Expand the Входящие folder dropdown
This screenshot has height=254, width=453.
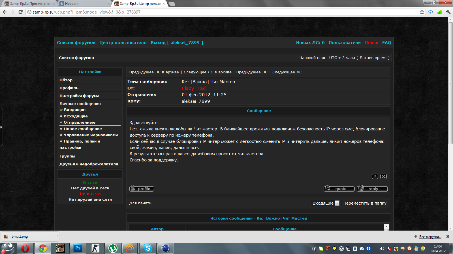point(337,203)
